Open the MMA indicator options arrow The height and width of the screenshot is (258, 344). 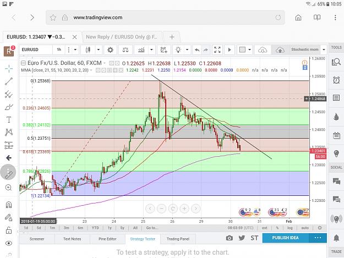91,70
